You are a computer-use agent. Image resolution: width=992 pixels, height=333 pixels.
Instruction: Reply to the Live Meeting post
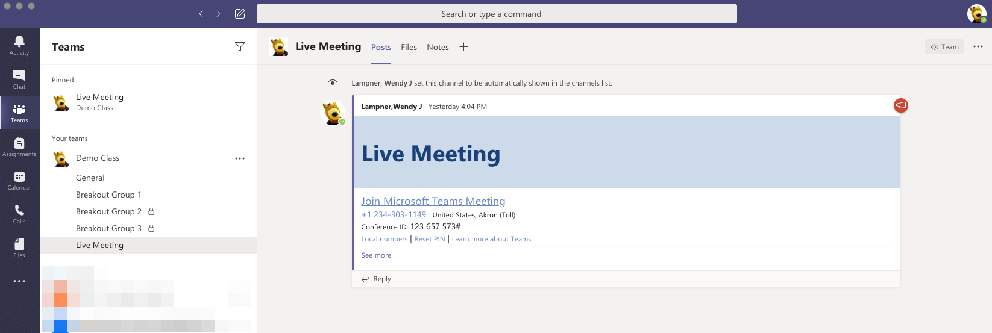point(377,279)
